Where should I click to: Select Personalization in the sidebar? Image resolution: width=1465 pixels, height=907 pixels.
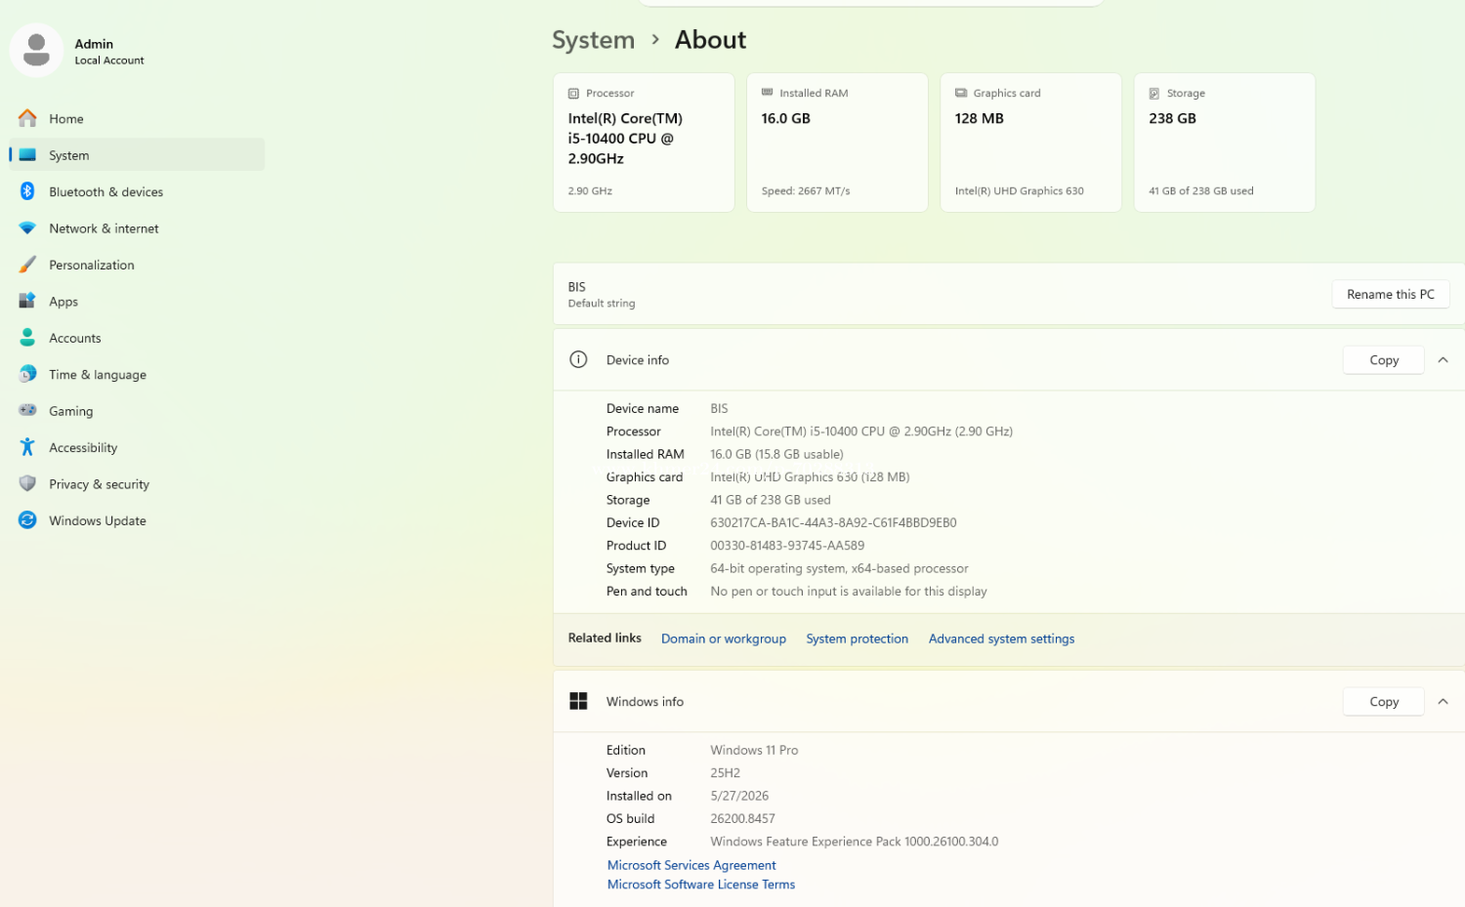coord(137,265)
